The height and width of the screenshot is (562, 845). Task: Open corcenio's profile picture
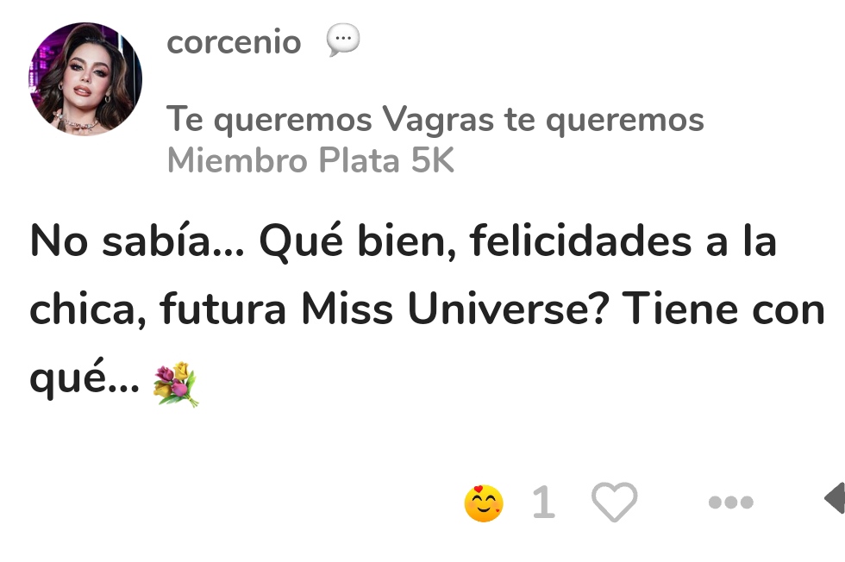point(85,79)
